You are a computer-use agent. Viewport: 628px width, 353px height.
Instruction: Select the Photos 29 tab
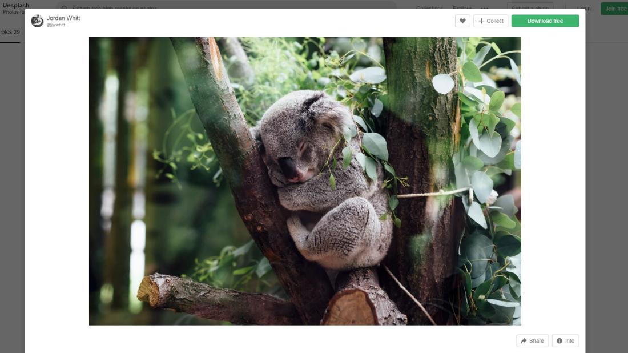click(10, 32)
